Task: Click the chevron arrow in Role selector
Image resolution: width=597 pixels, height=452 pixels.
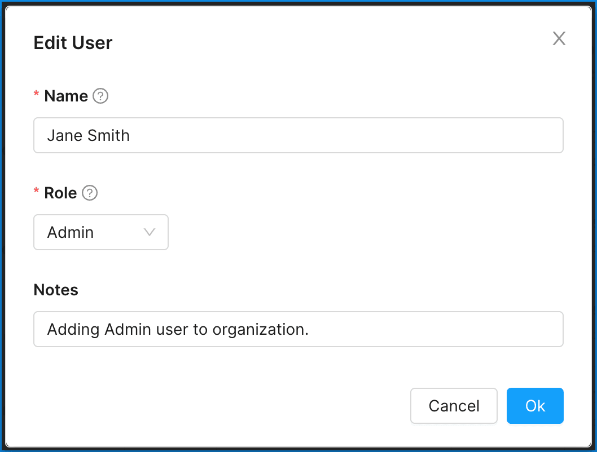Action: coord(150,232)
